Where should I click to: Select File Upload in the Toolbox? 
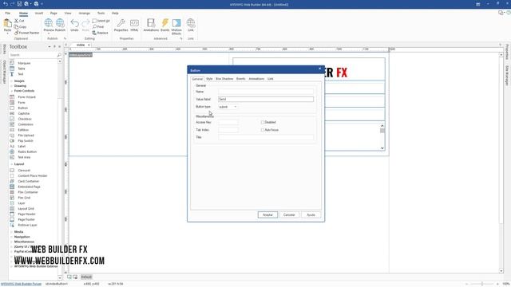pos(26,136)
